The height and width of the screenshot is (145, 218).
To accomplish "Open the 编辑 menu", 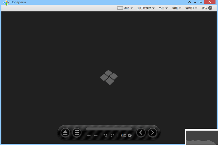I will (177, 8).
